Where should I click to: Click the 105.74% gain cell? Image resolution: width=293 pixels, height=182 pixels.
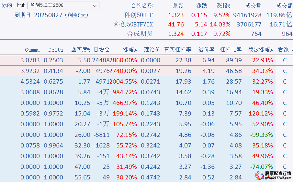click(x=125, y=124)
